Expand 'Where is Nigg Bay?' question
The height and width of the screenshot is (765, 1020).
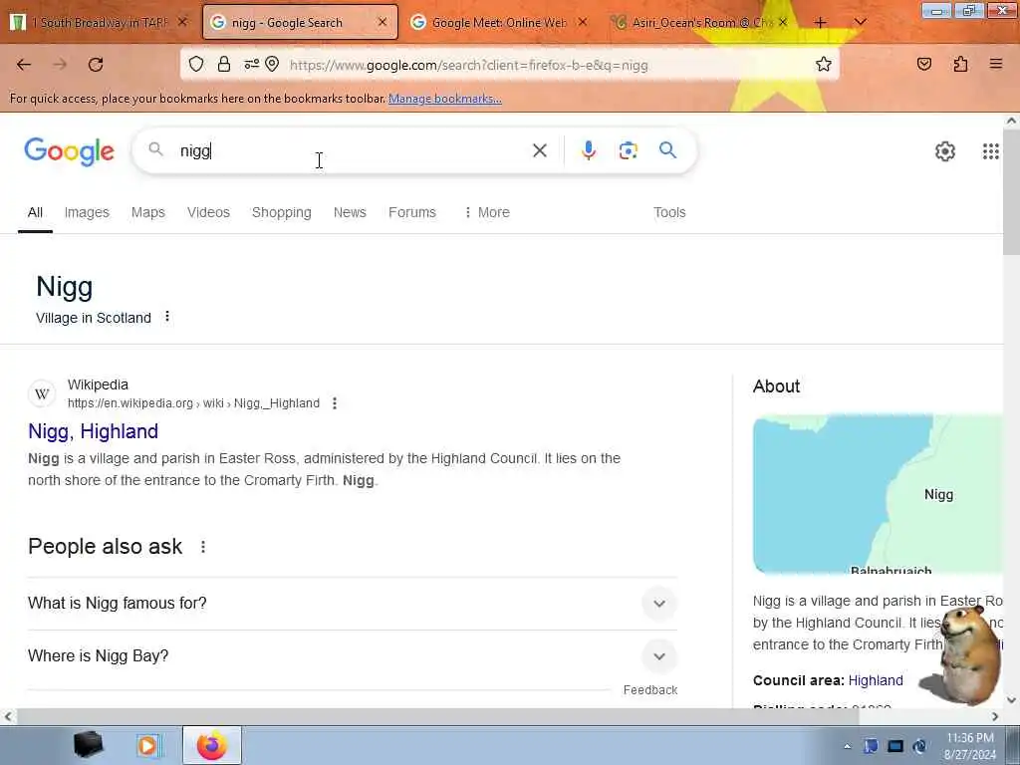(x=352, y=655)
